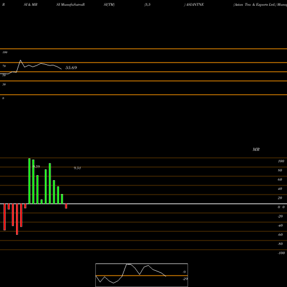Click the tallest green histogram bar
The image size is (287, 287).
(29, 181)
